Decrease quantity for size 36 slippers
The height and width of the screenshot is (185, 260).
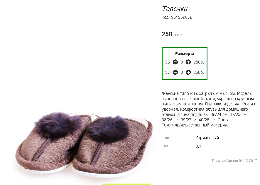point(175,62)
